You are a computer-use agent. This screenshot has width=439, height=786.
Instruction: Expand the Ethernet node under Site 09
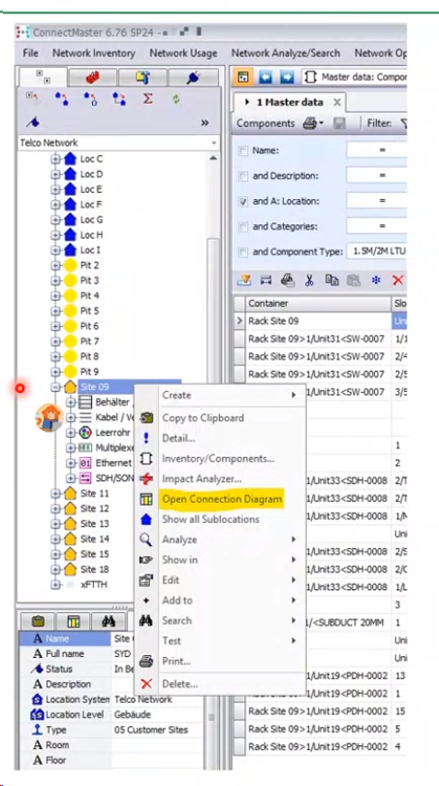[x=71, y=463]
